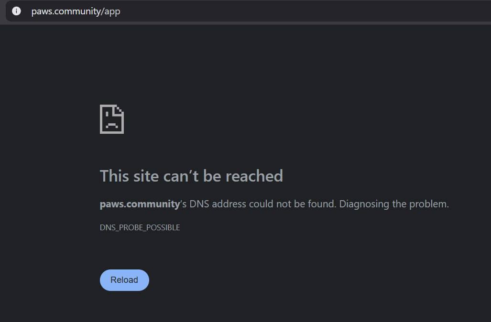The width and height of the screenshot is (491, 322).
Task: Focus the address bar showing paws.community/app
Action: (x=248, y=11)
